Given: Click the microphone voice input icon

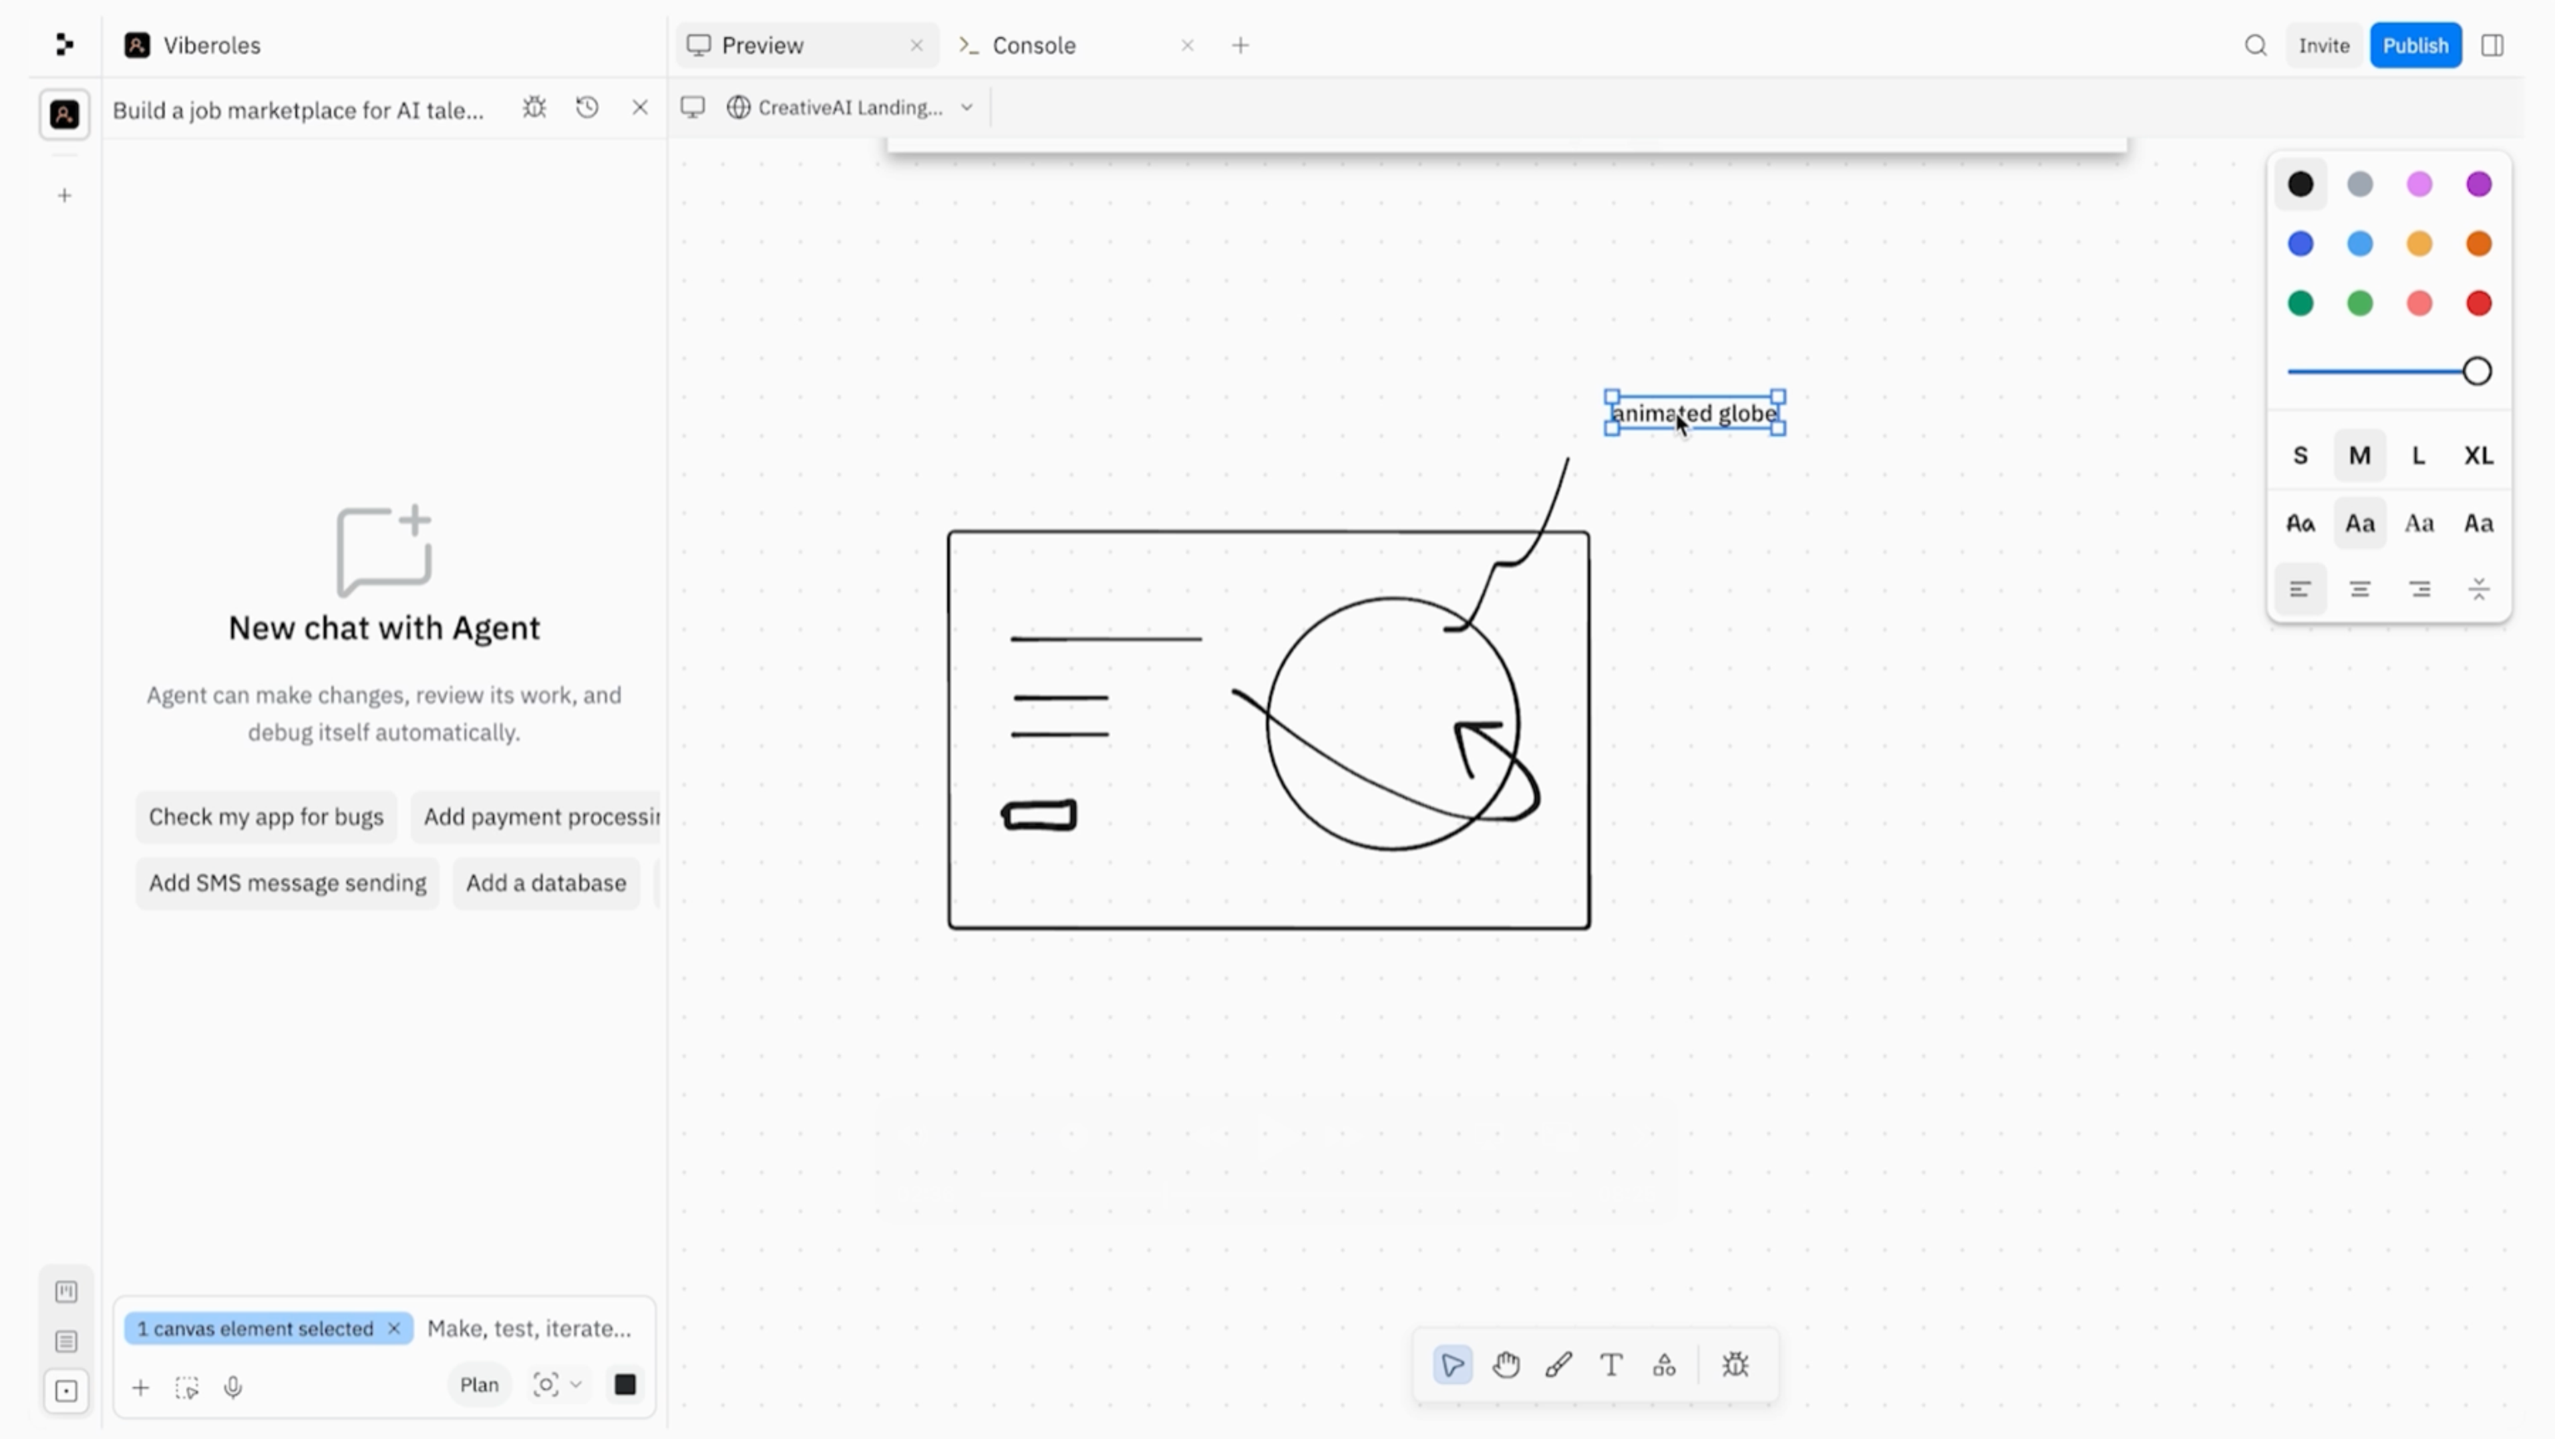Looking at the screenshot, I should (x=233, y=1386).
